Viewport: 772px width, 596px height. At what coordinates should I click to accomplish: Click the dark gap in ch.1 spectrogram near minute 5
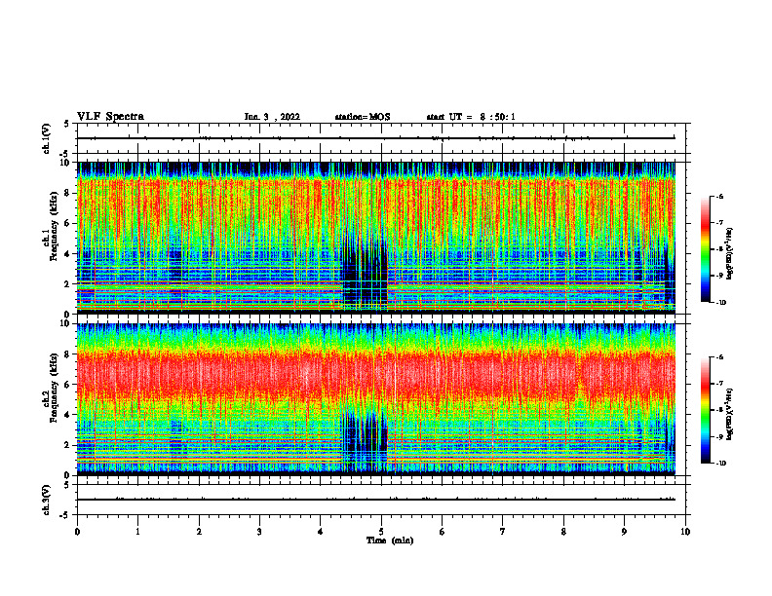[365, 276]
